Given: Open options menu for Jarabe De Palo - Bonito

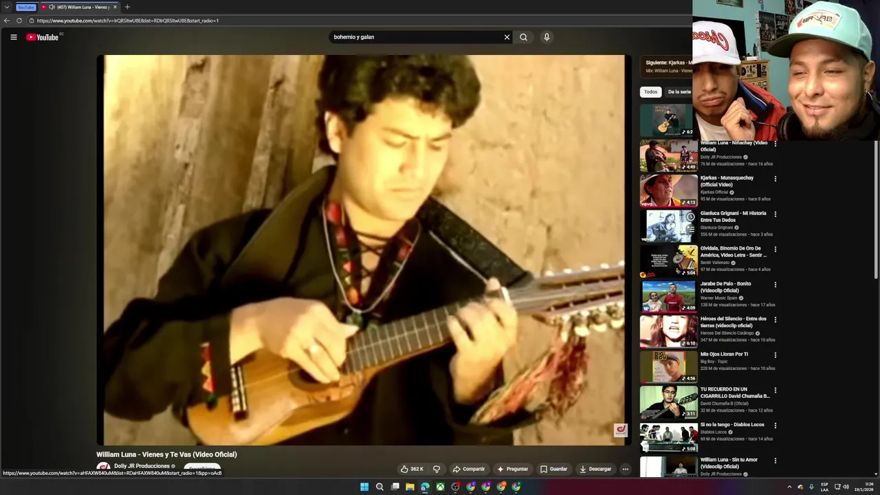Looking at the screenshot, I should click(x=775, y=285).
